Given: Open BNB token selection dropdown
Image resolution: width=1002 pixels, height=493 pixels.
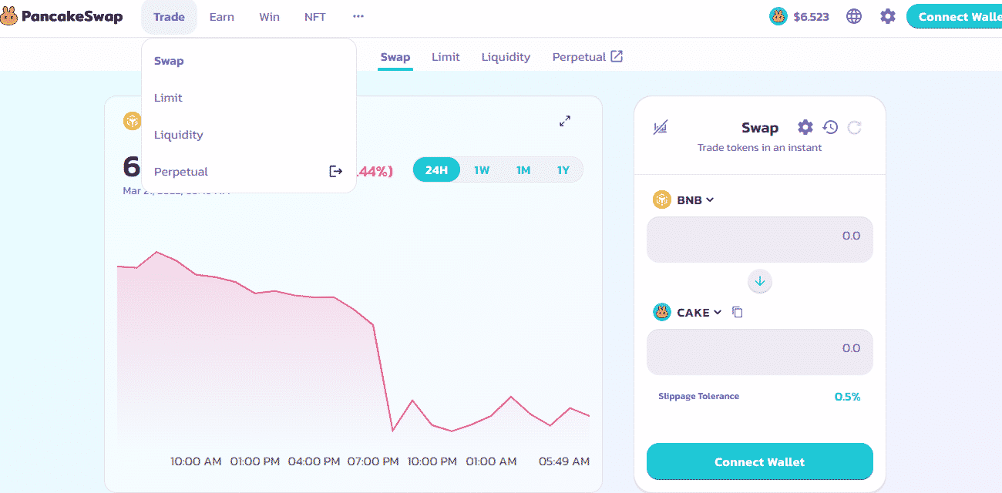Looking at the screenshot, I should tap(696, 200).
